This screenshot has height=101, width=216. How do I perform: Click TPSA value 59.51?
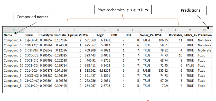161,45
